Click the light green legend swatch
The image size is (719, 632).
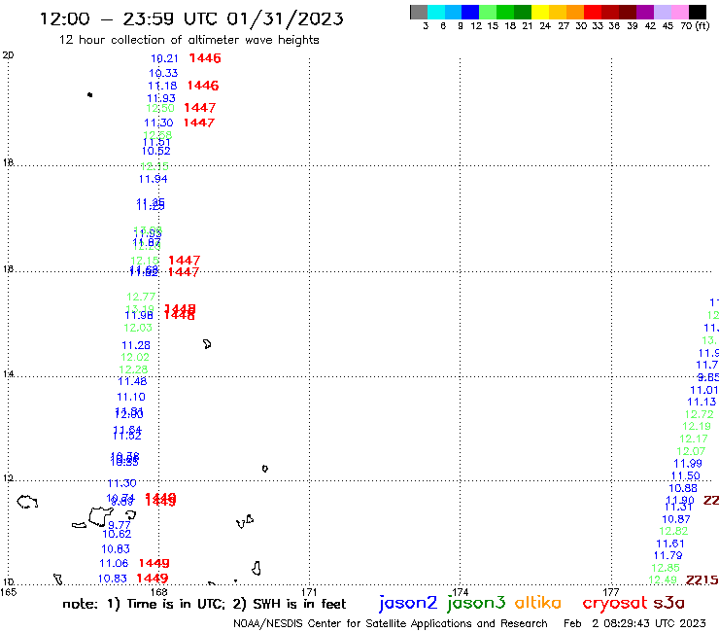click(x=488, y=12)
